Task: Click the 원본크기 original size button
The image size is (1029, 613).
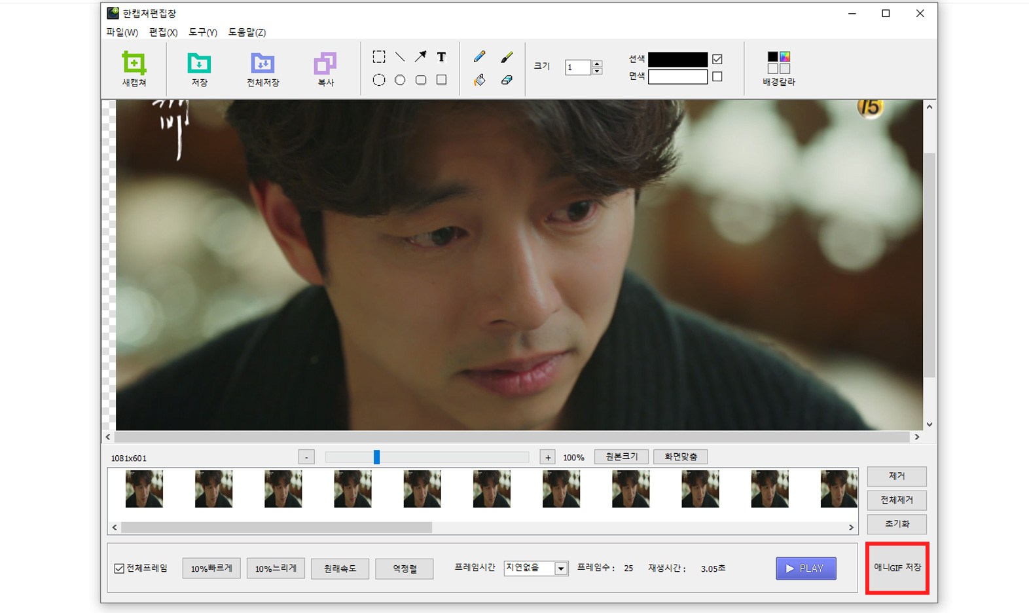Action: (621, 456)
